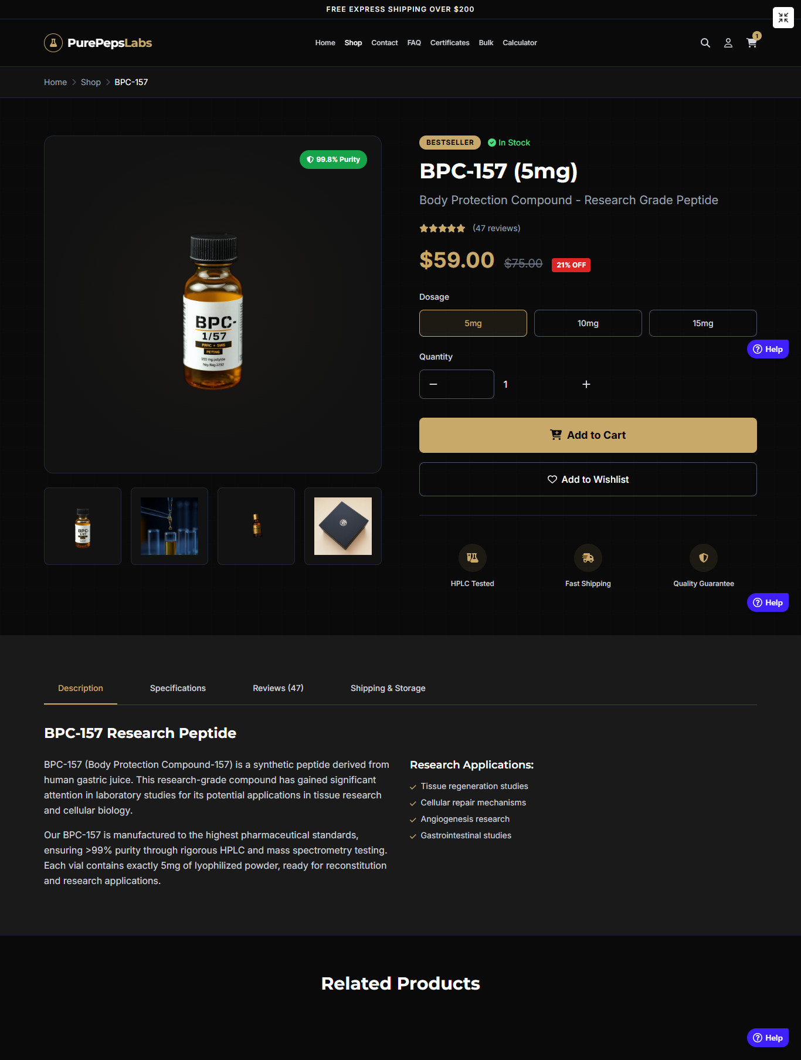Select the black box packaging thumbnail
Screen dimensions: 801x1060
pos(343,526)
